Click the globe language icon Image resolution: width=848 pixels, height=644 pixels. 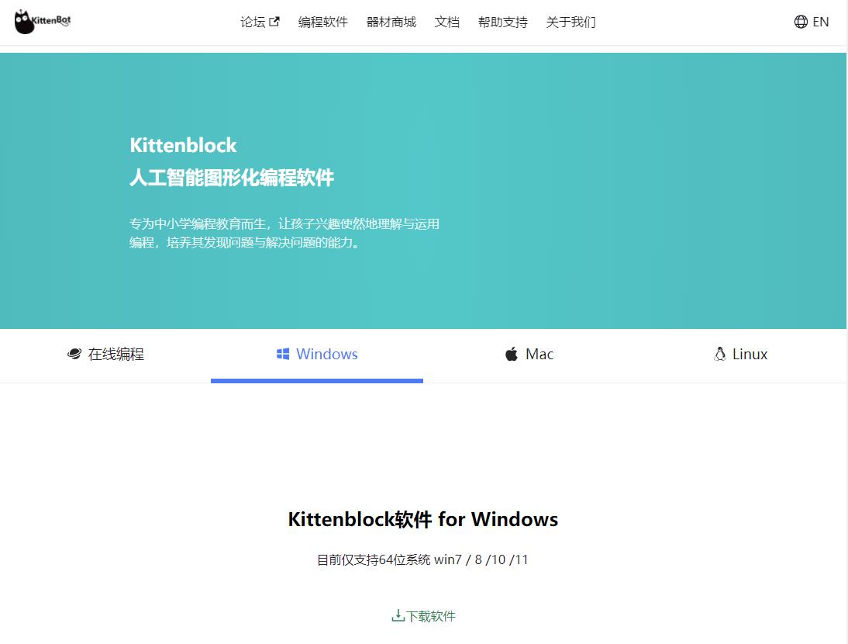coord(801,22)
